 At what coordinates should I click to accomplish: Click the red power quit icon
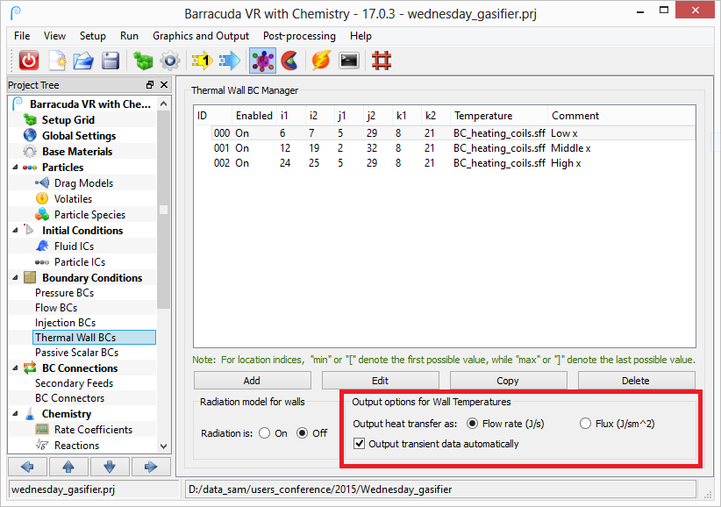[29, 61]
